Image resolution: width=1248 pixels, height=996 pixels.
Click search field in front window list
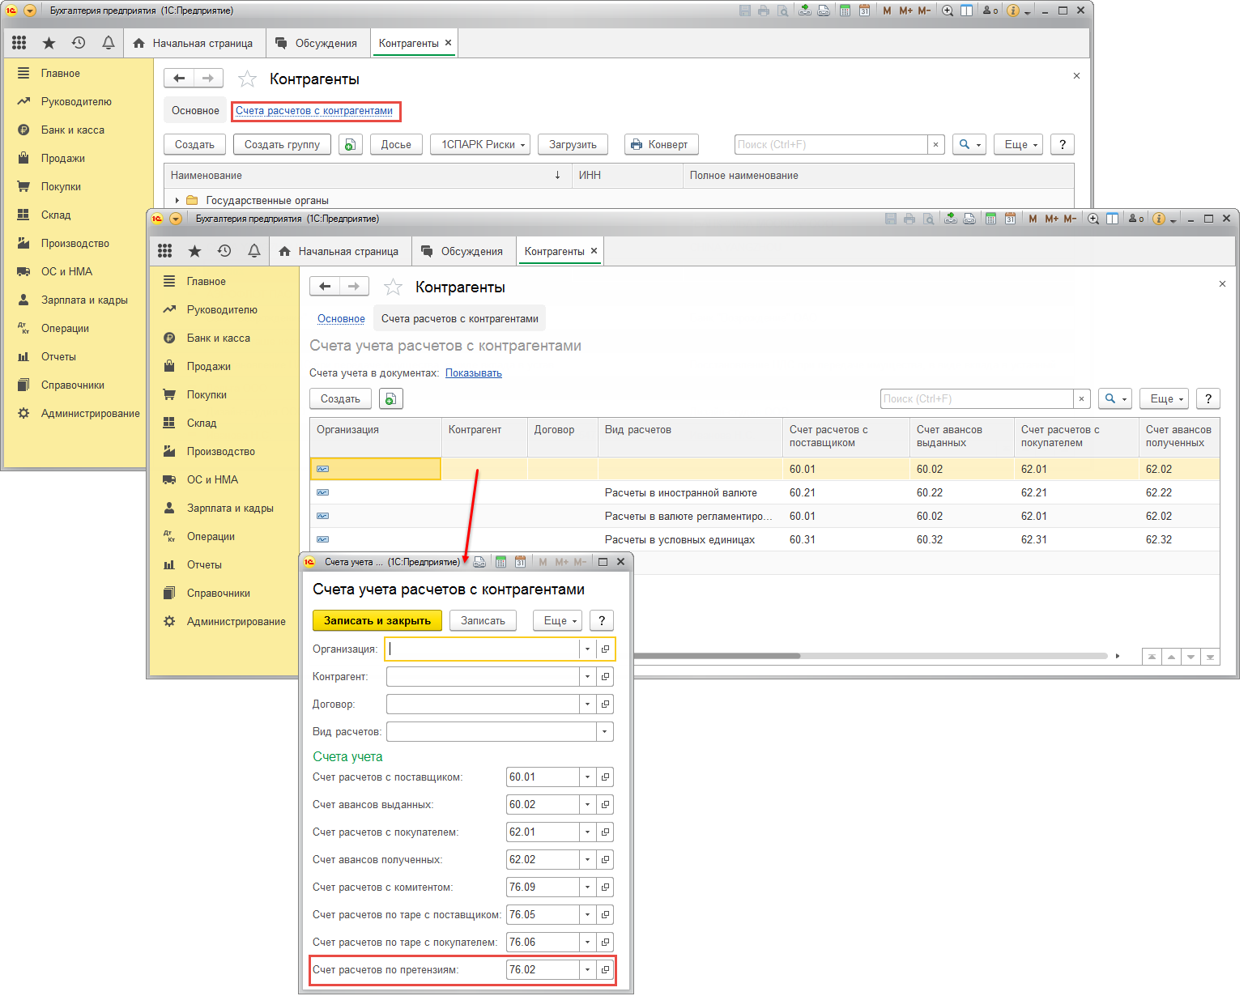tap(977, 398)
